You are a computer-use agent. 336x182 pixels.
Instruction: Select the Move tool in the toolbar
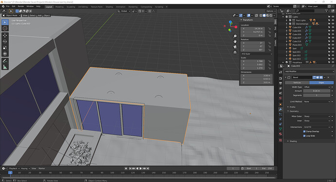click(x=5, y=35)
